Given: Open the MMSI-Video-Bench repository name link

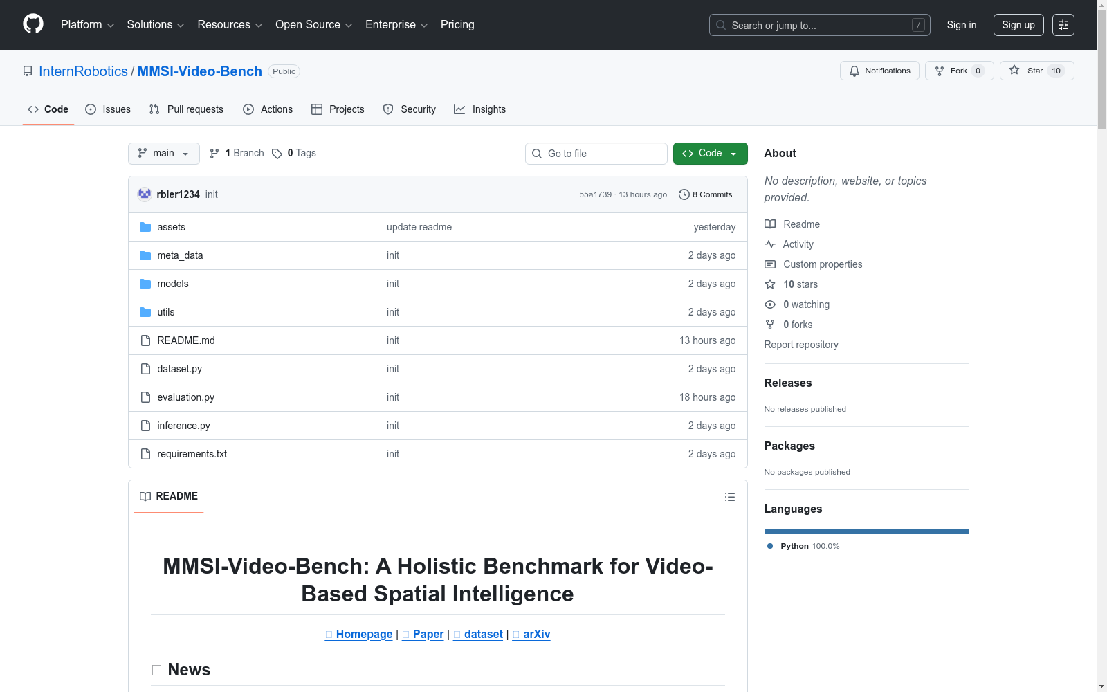Looking at the screenshot, I should click(x=200, y=71).
